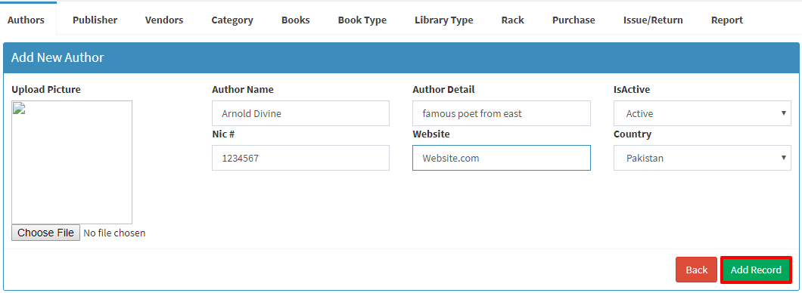Open the Country dropdown showing Pakistan
The height and width of the screenshot is (293, 802).
tap(702, 158)
